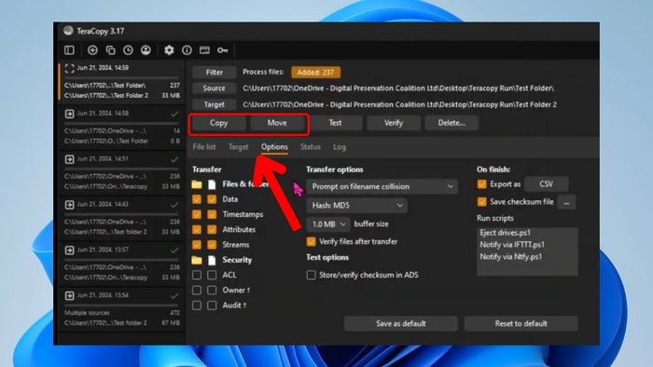Click the TeraCopy logo in title bar
653x367 pixels.
(68, 31)
